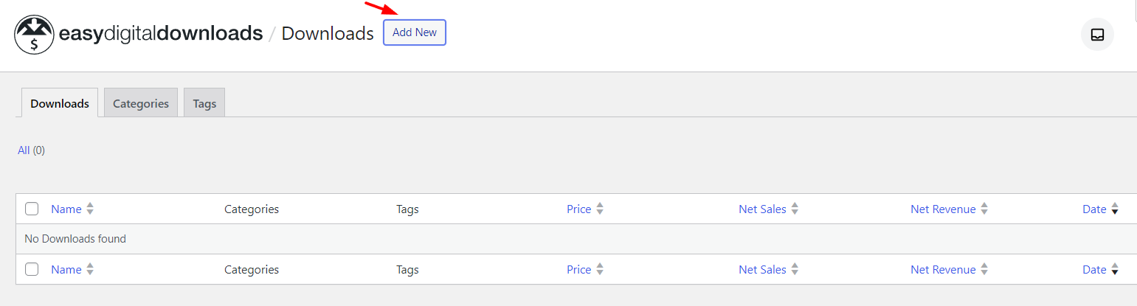Click sort arrows beside header Net Revenue
Viewport: 1137px width, 306px height.
tap(984, 209)
